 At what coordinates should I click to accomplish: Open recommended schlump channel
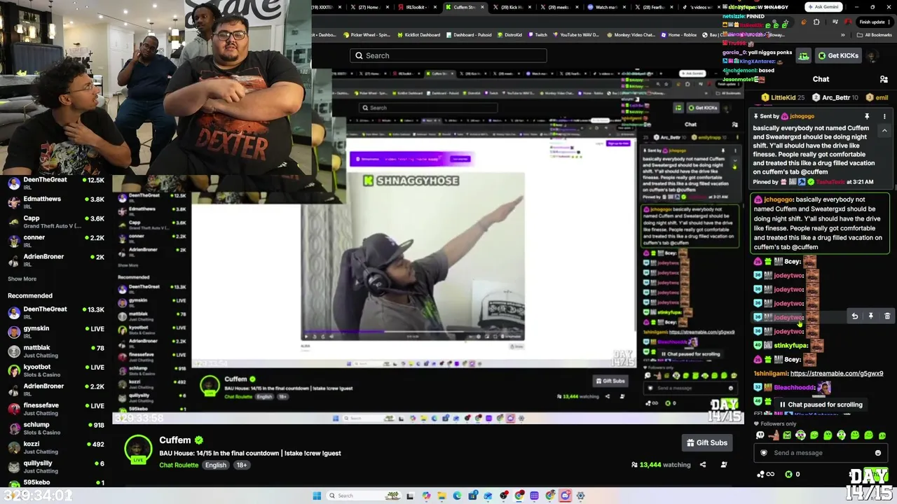tap(56, 428)
